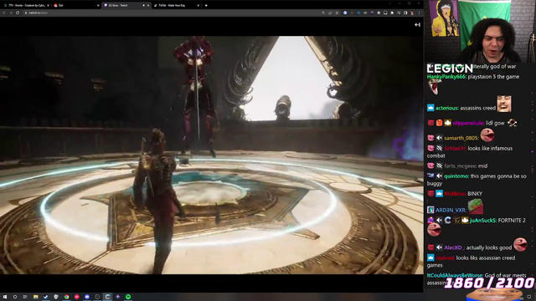Close the 7TV Emote tab
Viewport: 536px width, 301px height.
tap(48, 6)
